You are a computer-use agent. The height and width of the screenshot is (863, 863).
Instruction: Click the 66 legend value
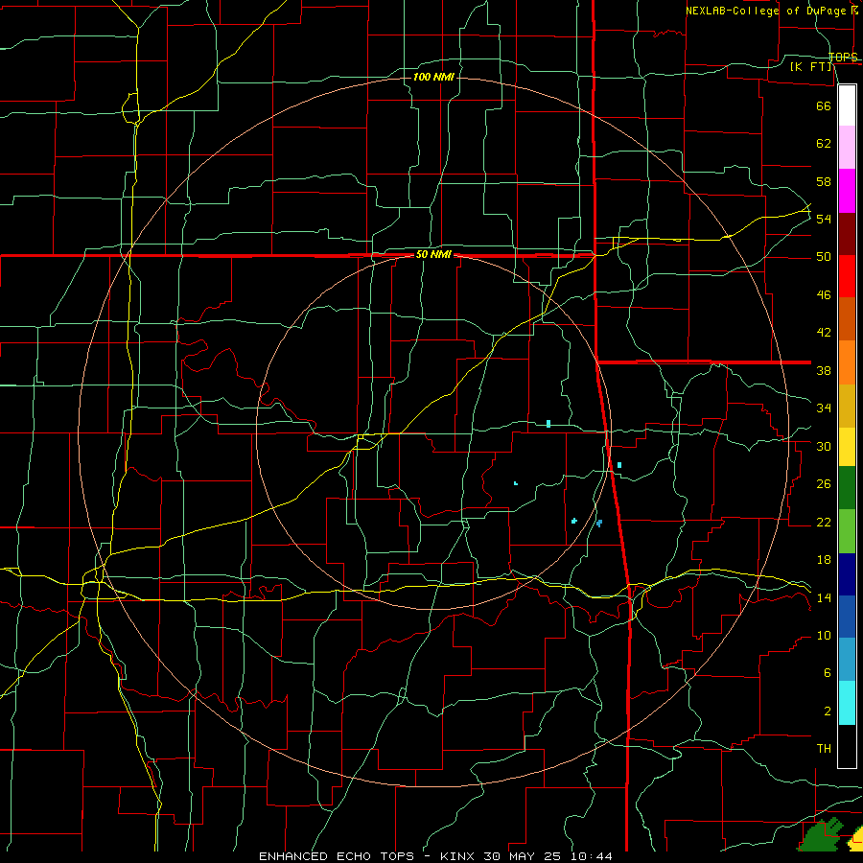(x=824, y=105)
